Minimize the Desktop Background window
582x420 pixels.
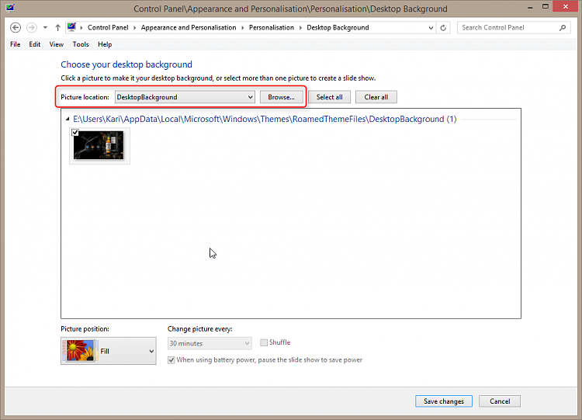click(531, 7)
